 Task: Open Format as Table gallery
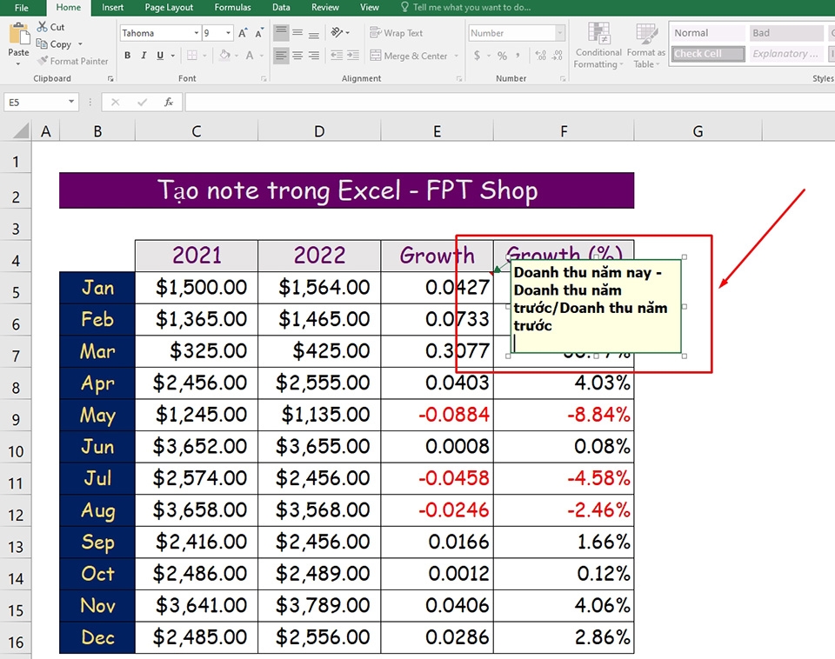tap(646, 46)
